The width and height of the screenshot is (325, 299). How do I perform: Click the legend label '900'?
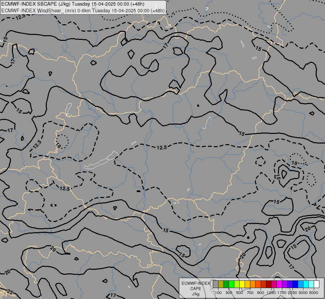point(261,293)
